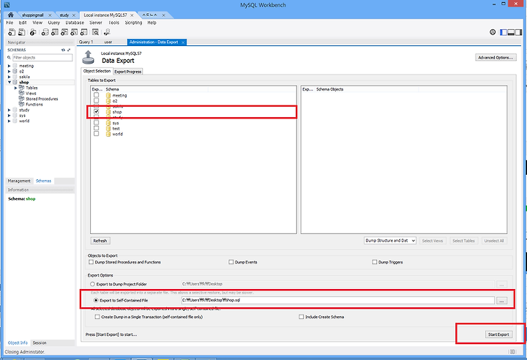Open the Scripting menu

click(133, 23)
